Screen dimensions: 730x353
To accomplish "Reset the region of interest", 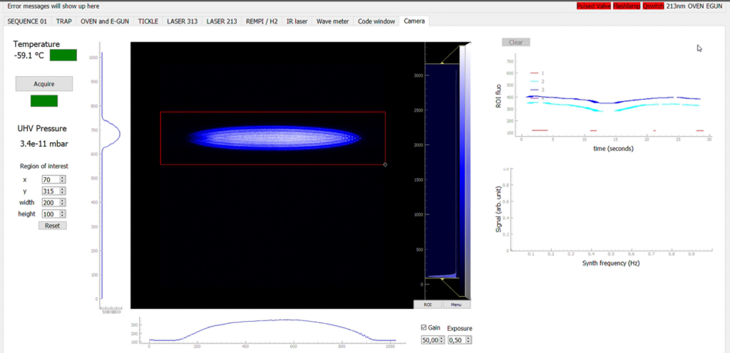I will (x=52, y=226).
